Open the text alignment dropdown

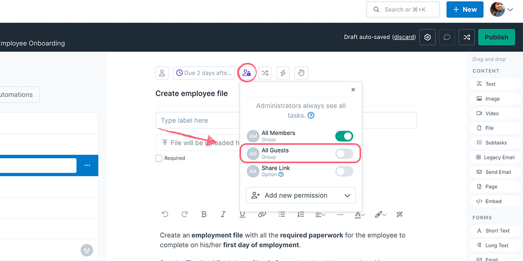coord(321,215)
